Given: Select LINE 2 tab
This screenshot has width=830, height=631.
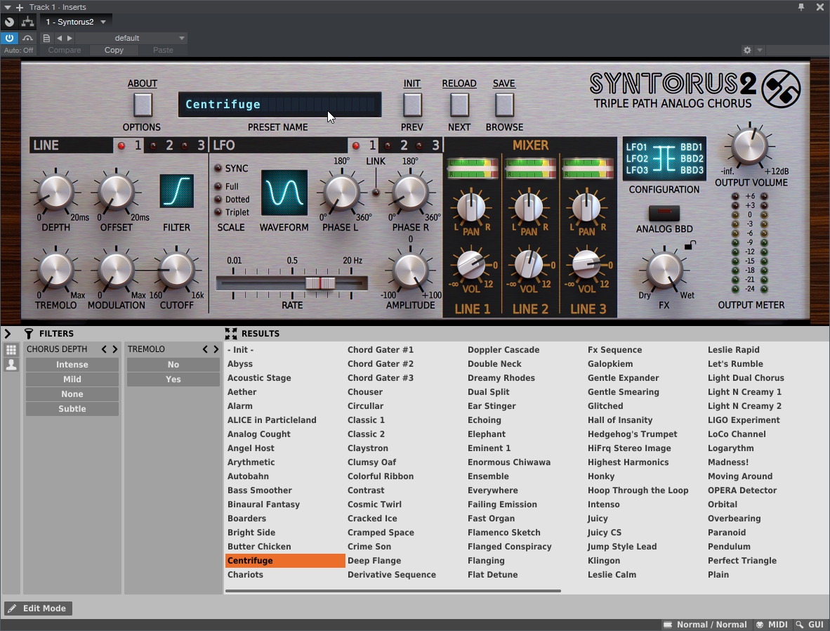Looking at the screenshot, I should (160, 145).
